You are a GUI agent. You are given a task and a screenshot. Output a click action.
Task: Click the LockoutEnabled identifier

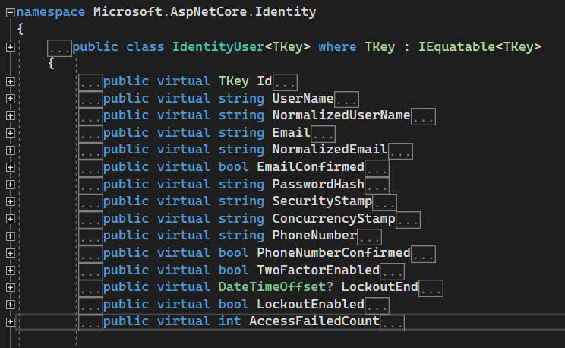[311, 304]
